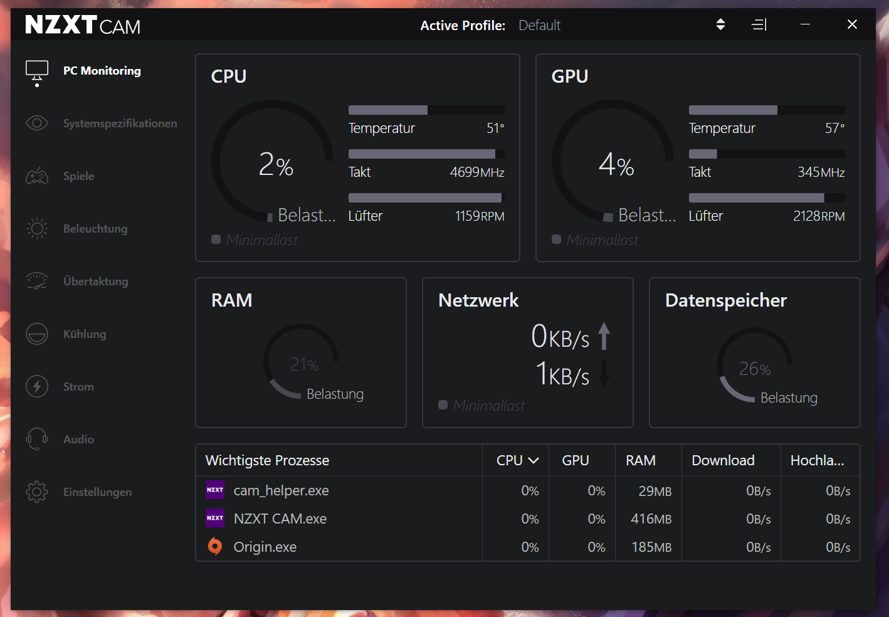This screenshot has width=889, height=617.
Task: Toggle mini mode with the collapse panel icon
Action: [759, 24]
